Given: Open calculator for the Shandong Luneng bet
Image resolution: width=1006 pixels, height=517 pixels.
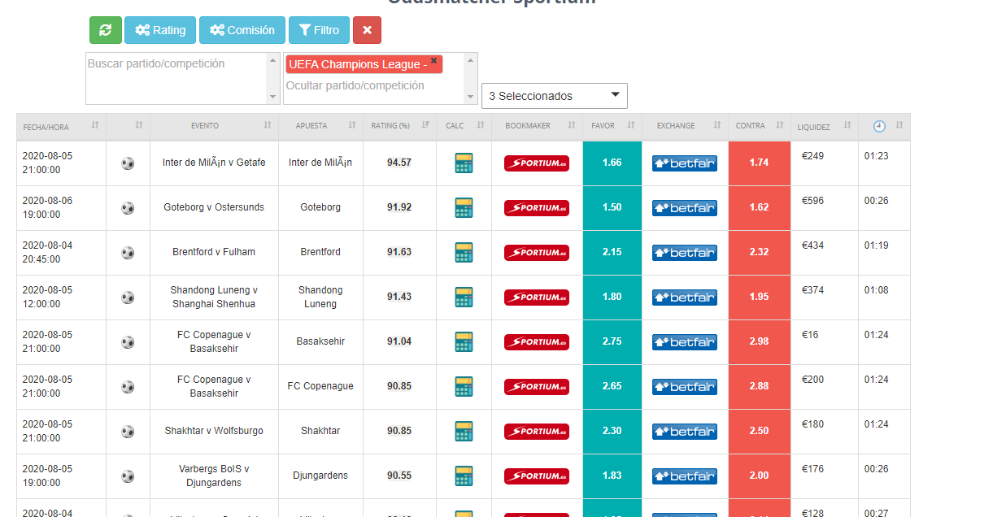Looking at the screenshot, I should point(464,297).
